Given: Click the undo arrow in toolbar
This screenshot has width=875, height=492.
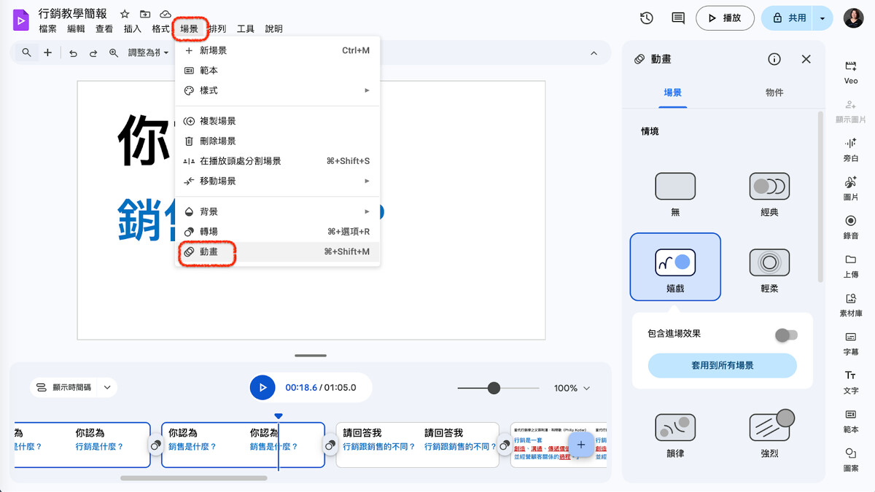Looking at the screenshot, I should [x=73, y=53].
